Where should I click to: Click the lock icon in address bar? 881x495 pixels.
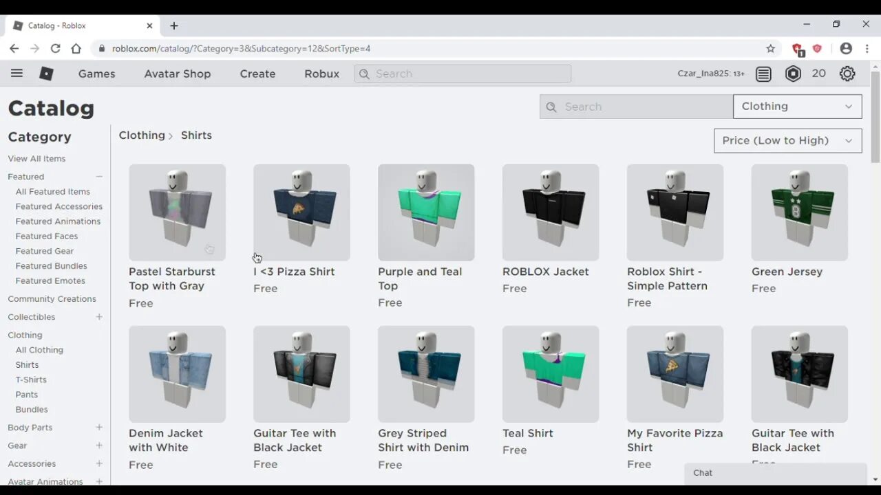tap(102, 48)
